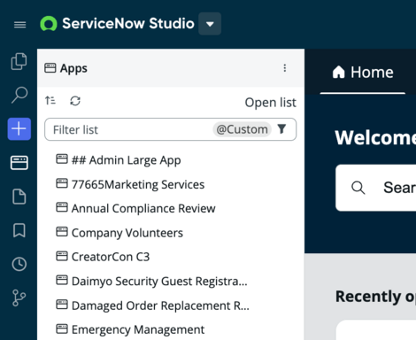The width and height of the screenshot is (416, 340).
Task: Open ## Admin Large App
Action: coord(119,160)
